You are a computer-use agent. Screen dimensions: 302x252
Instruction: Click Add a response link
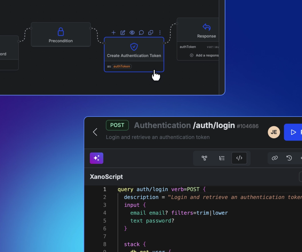[x=207, y=55]
